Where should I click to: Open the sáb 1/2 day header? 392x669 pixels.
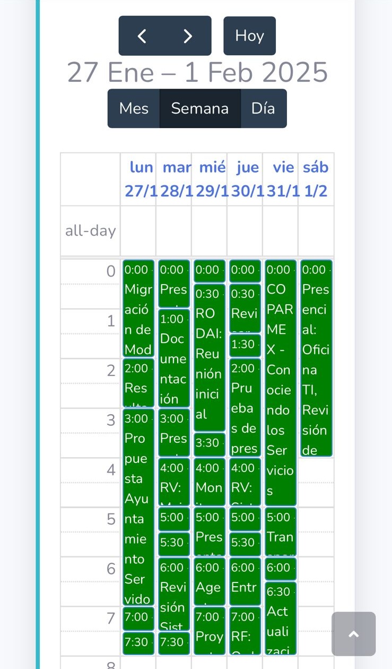tap(316, 179)
